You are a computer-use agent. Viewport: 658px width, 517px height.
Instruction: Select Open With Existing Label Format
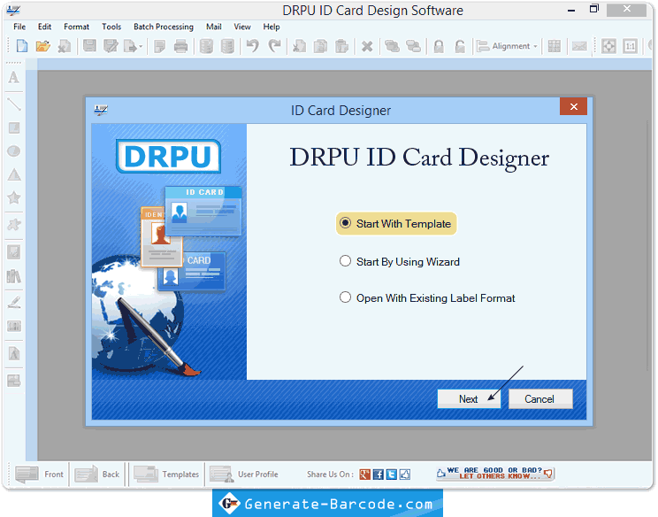tap(427, 298)
